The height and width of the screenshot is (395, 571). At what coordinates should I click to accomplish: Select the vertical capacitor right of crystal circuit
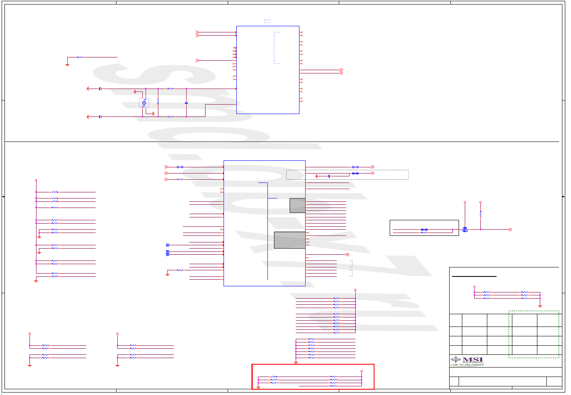(x=186, y=103)
